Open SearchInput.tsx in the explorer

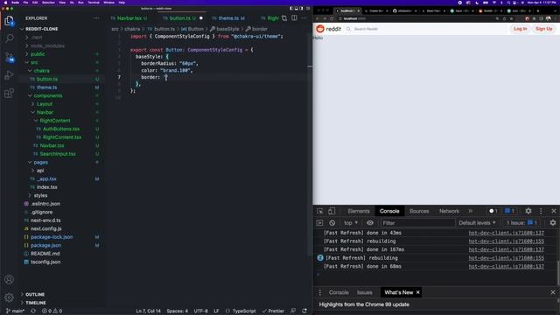[x=58, y=154]
